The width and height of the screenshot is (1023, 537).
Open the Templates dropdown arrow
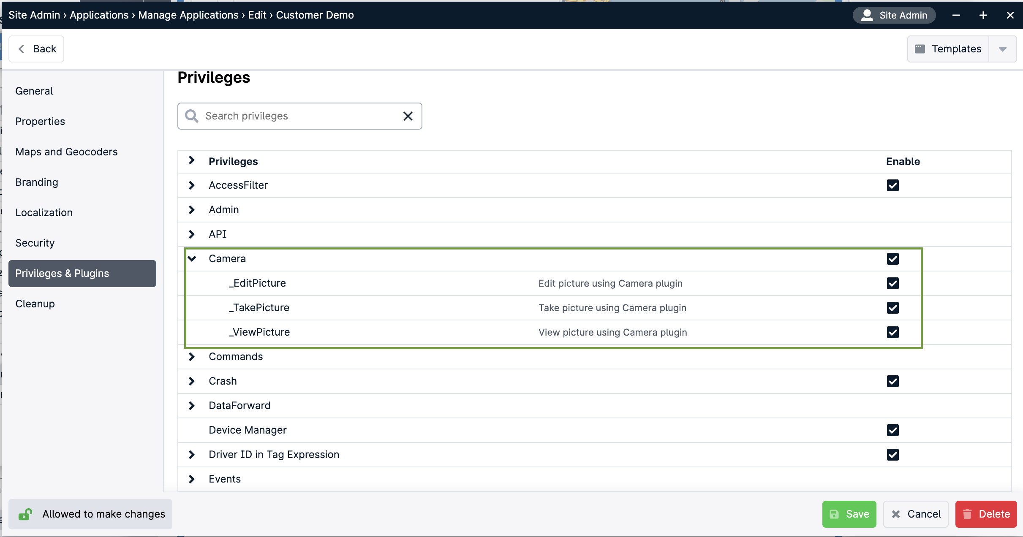[1003, 49]
